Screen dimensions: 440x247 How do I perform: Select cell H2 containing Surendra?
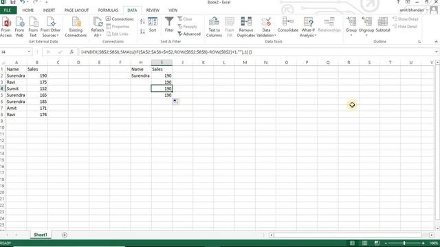(141, 75)
